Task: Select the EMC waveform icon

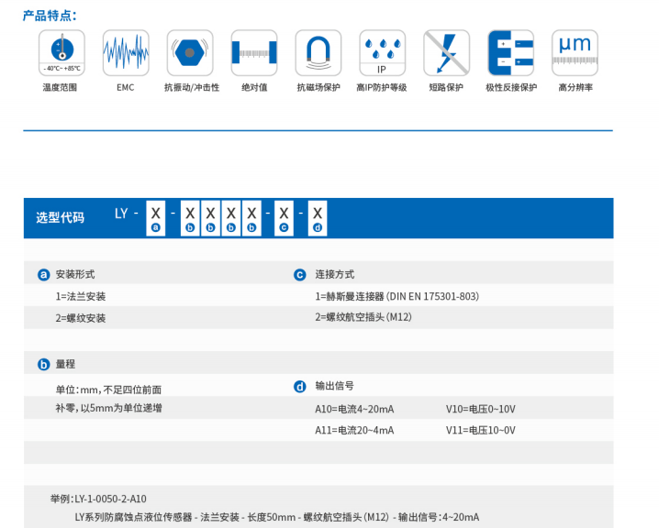Action: coord(126,53)
